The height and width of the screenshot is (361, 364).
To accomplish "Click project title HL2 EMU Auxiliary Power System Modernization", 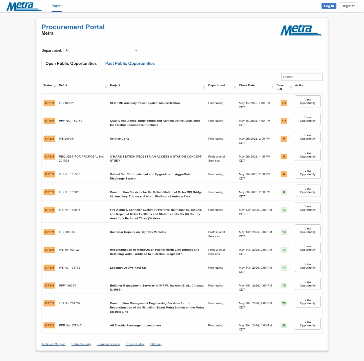I will (145, 103).
